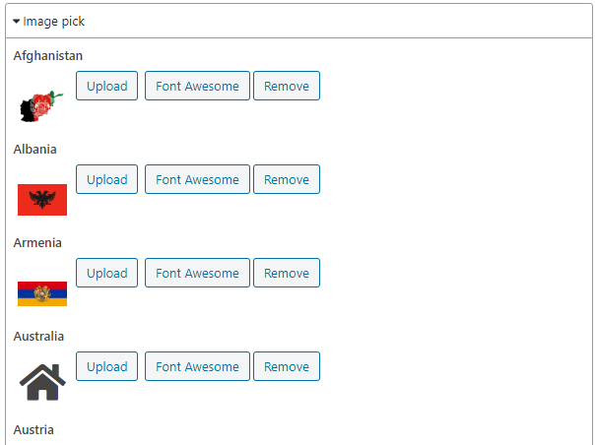Click the Albania flag image
Viewport: 595px width, 445px height.
point(42,200)
